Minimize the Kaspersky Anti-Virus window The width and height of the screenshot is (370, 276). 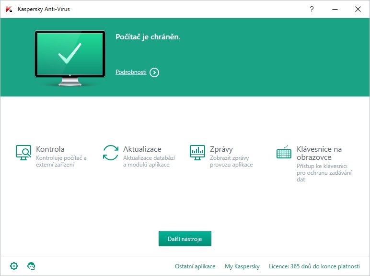pos(335,9)
